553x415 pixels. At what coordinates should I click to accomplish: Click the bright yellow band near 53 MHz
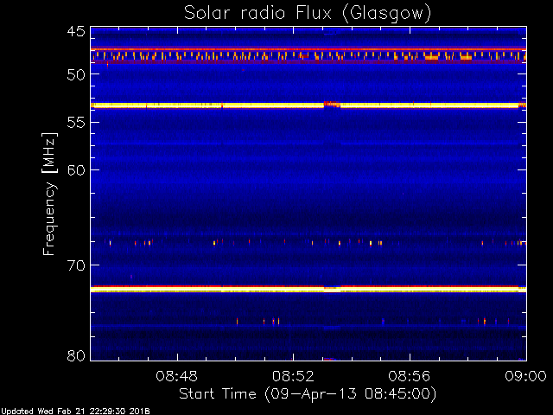coord(308,105)
